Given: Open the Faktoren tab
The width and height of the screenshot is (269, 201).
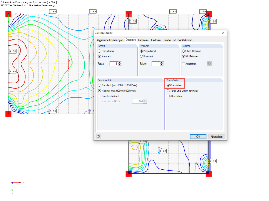Looking at the screenshot, I should 156,40.
